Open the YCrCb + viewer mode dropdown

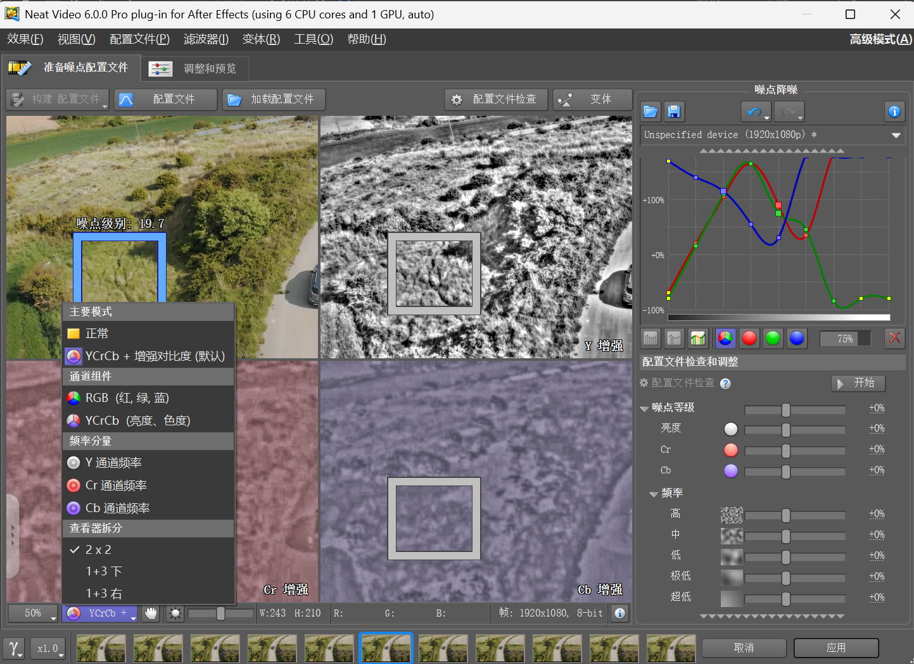point(100,613)
